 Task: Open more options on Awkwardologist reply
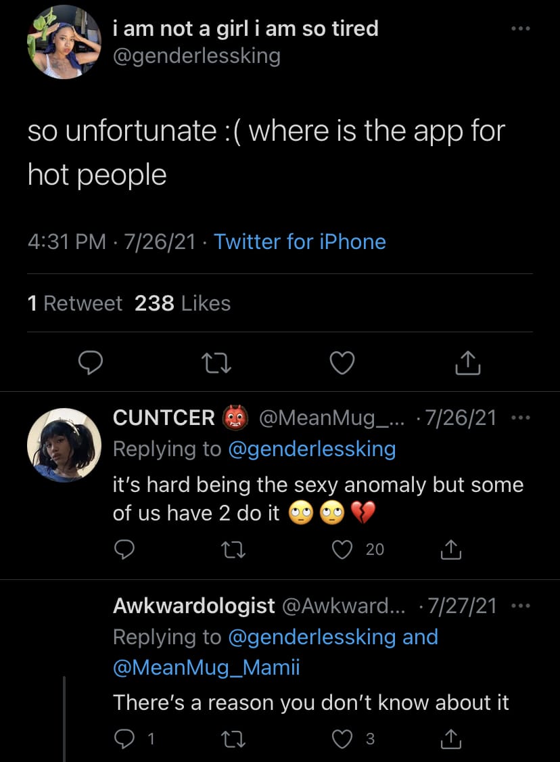[521, 606]
